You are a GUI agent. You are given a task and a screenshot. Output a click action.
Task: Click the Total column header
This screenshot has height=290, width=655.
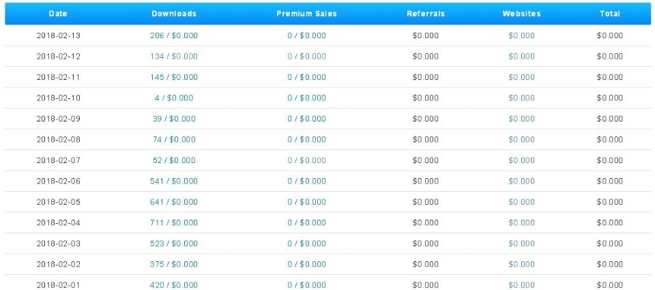(609, 14)
